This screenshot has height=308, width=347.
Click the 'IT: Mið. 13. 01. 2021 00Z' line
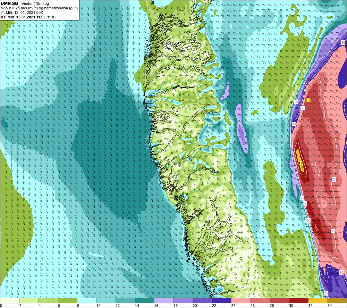pyautogui.click(x=22, y=13)
